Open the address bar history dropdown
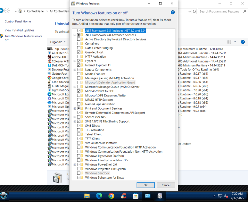This screenshot has width=248, height=202. coord(189,12)
